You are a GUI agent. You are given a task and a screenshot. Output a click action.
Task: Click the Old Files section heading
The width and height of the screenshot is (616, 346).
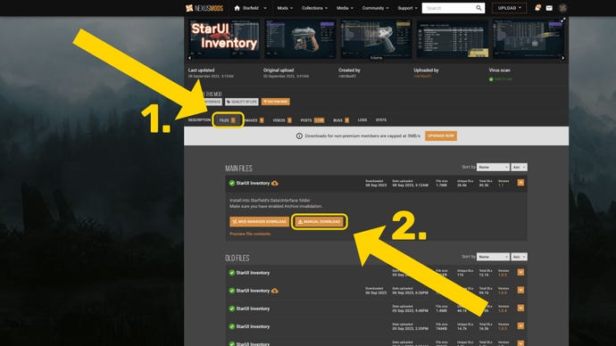237,258
